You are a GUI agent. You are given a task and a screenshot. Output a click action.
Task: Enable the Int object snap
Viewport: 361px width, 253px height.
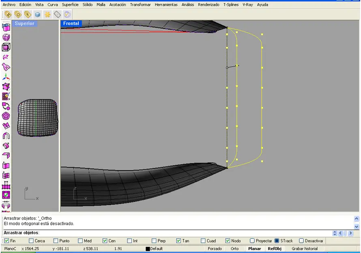129,241
